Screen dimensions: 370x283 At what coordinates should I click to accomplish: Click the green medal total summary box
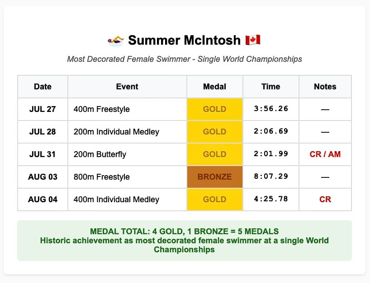pos(185,241)
